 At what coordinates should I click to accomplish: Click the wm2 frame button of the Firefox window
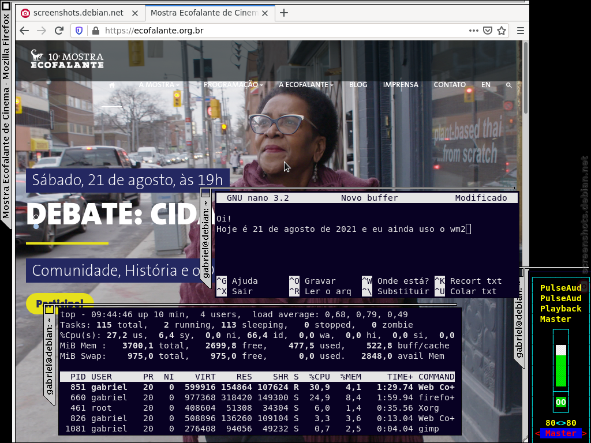[6, 6]
